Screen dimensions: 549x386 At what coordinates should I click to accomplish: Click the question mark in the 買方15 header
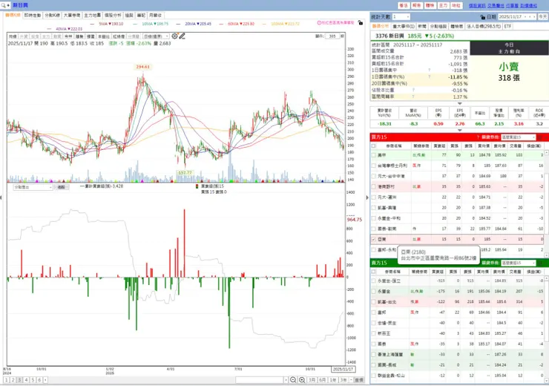(478, 137)
